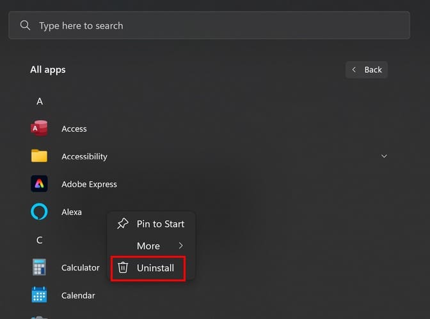
Task: Click the trash can icon beside Uninstall
Action: [x=123, y=267]
